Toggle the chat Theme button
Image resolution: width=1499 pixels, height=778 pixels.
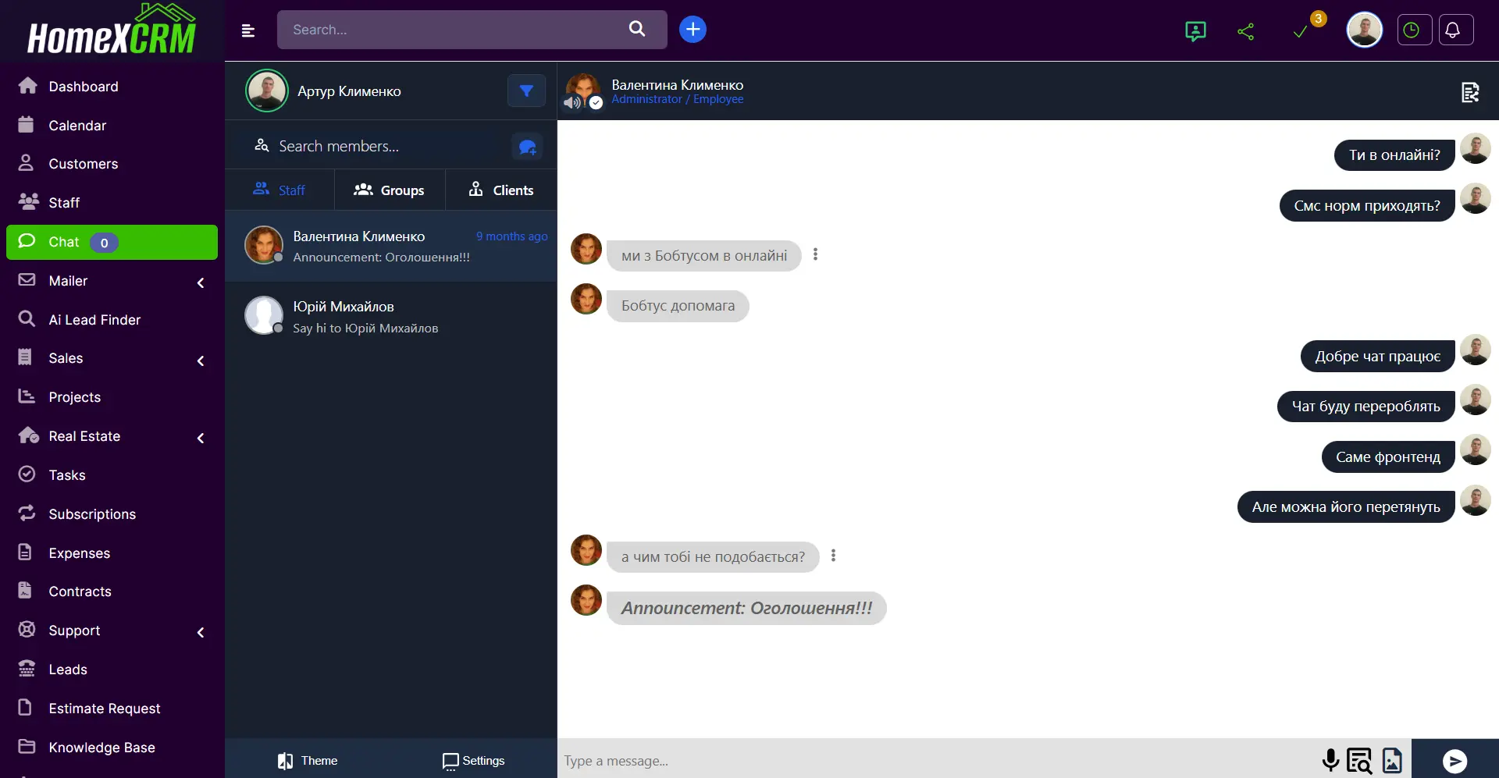308,761
